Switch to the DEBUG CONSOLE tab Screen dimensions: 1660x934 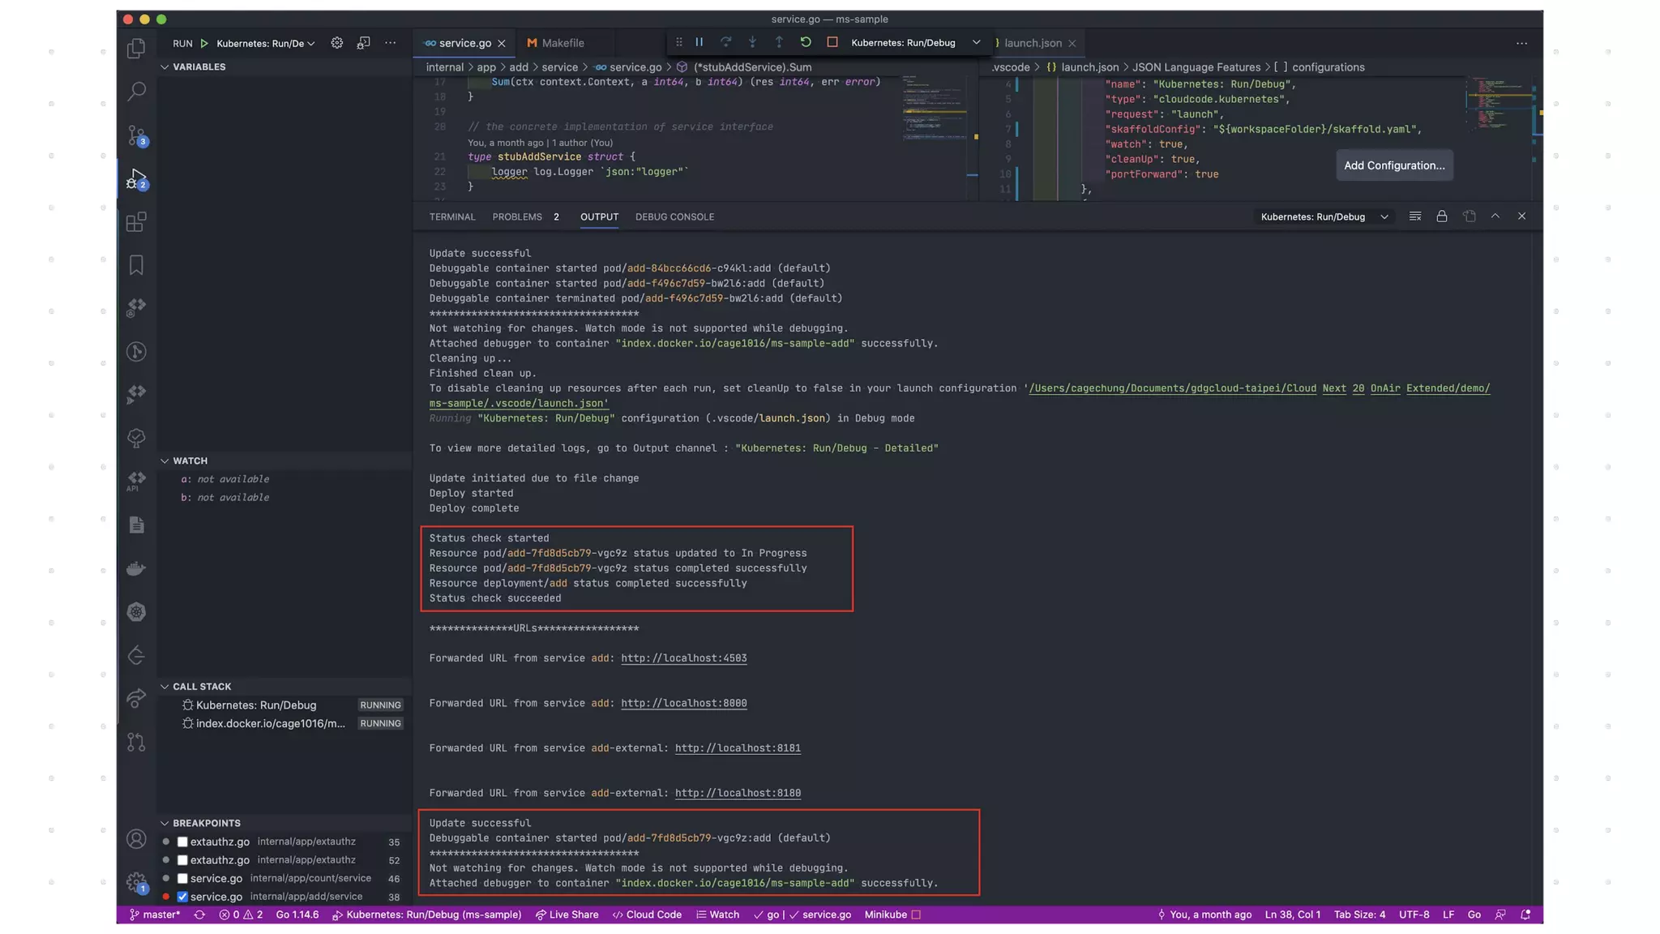click(x=674, y=216)
